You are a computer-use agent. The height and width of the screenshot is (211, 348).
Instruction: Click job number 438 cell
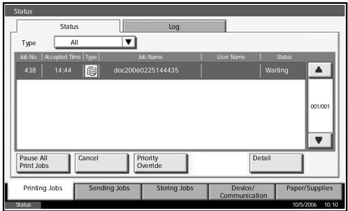(x=29, y=71)
